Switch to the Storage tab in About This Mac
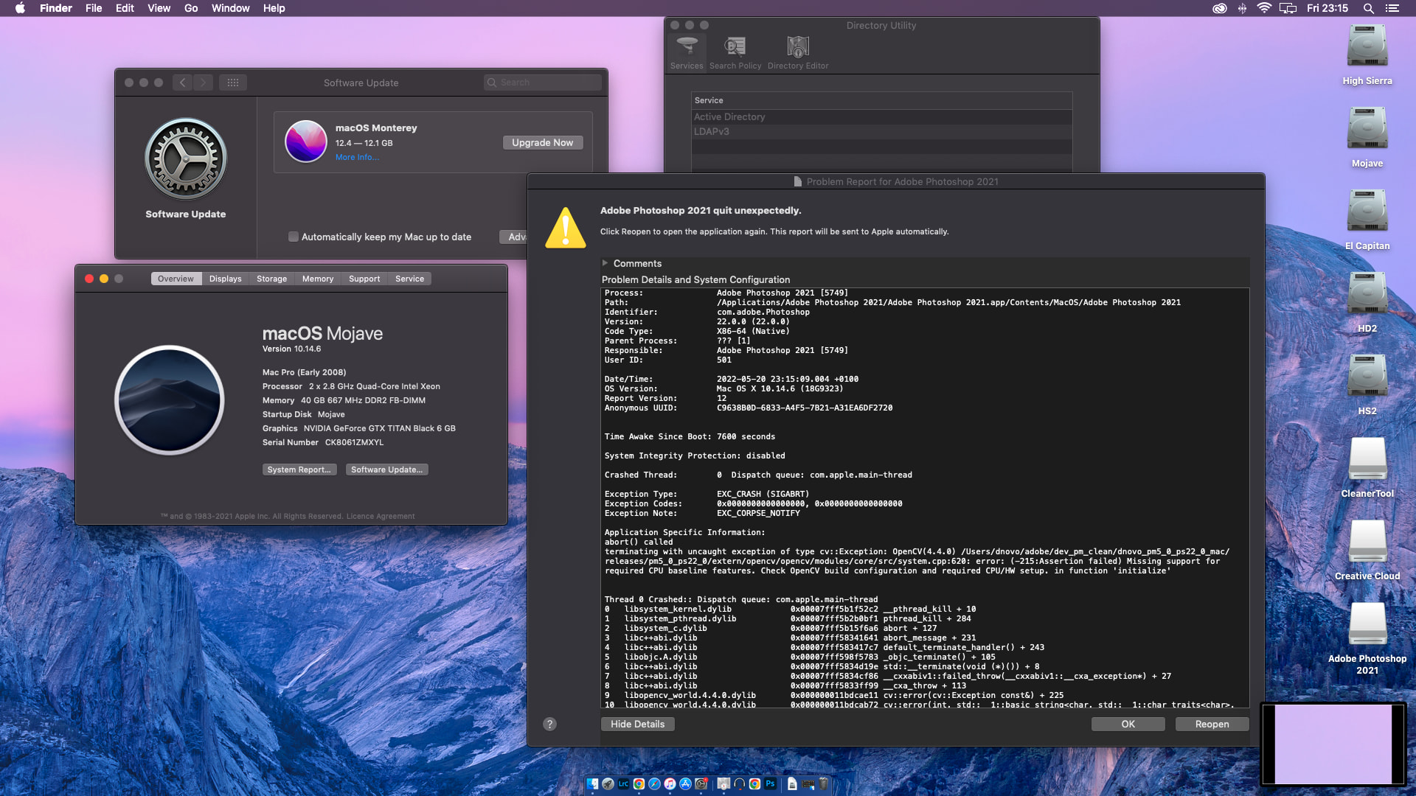 coord(271,279)
